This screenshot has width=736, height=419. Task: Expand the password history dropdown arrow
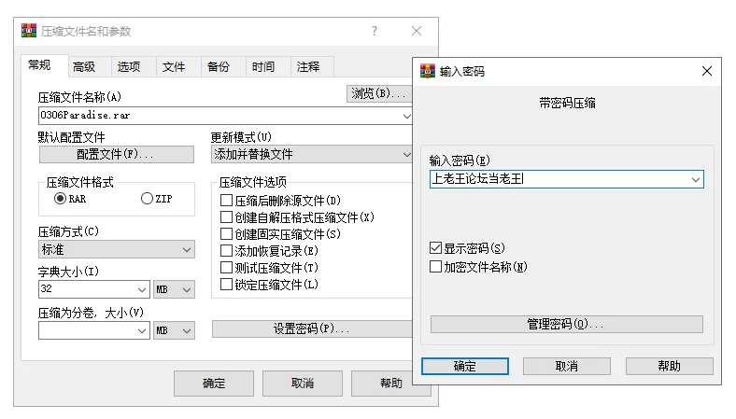(x=696, y=179)
